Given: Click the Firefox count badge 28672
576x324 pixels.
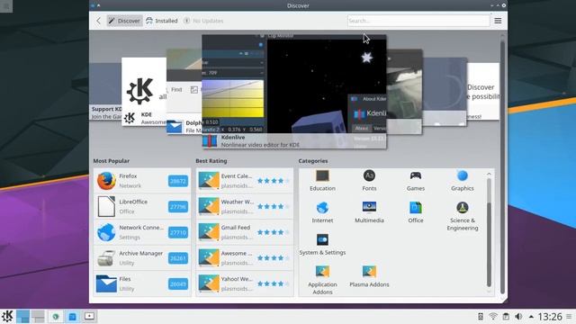Looking at the screenshot, I should 178,181.
